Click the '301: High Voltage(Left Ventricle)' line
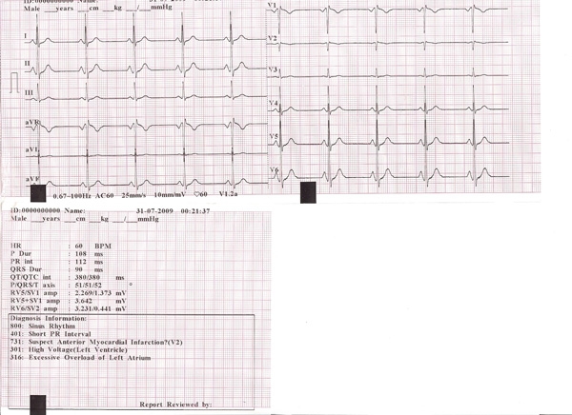572x415 pixels. click(69, 349)
